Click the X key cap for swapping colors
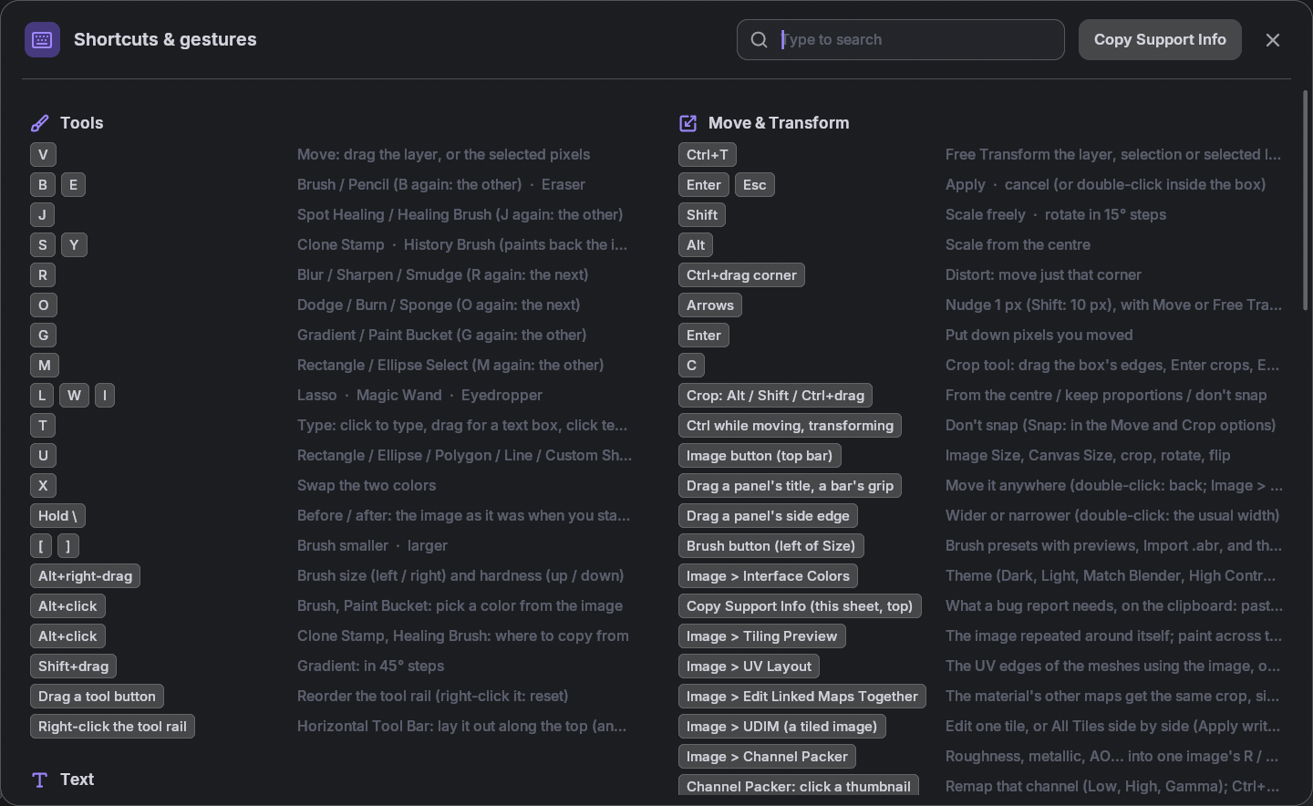This screenshot has width=1313, height=806. tap(43, 486)
